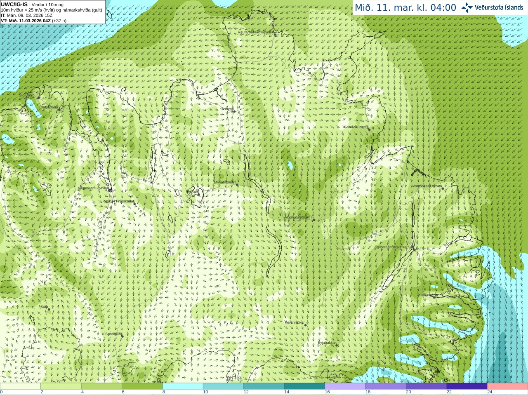The height and width of the screenshot is (395, 528).
Task: Click the 14–16 m/s dark teal legend swatch
Action: [304, 386]
